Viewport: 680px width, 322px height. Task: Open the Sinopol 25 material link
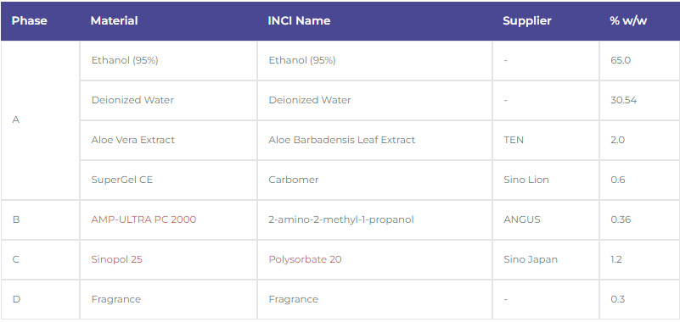[x=116, y=259]
